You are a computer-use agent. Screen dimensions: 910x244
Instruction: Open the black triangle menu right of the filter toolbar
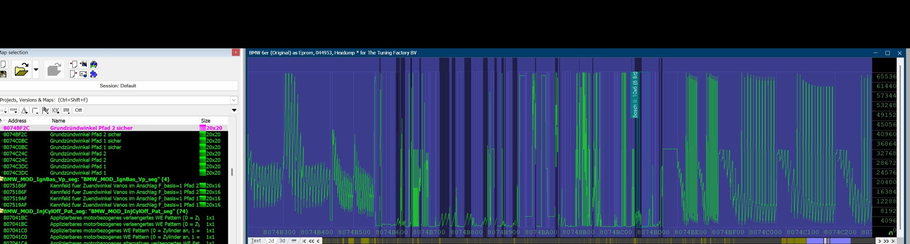coord(234,110)
